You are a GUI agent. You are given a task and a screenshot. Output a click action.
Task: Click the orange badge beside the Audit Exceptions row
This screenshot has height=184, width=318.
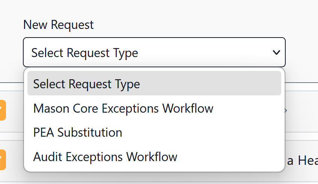[2, 159]
